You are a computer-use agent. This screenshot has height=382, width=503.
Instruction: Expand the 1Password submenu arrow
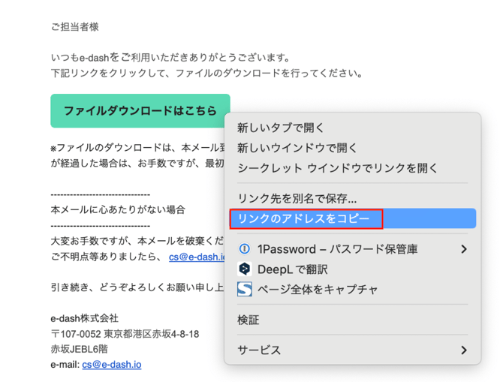click(x=464, y=248)
